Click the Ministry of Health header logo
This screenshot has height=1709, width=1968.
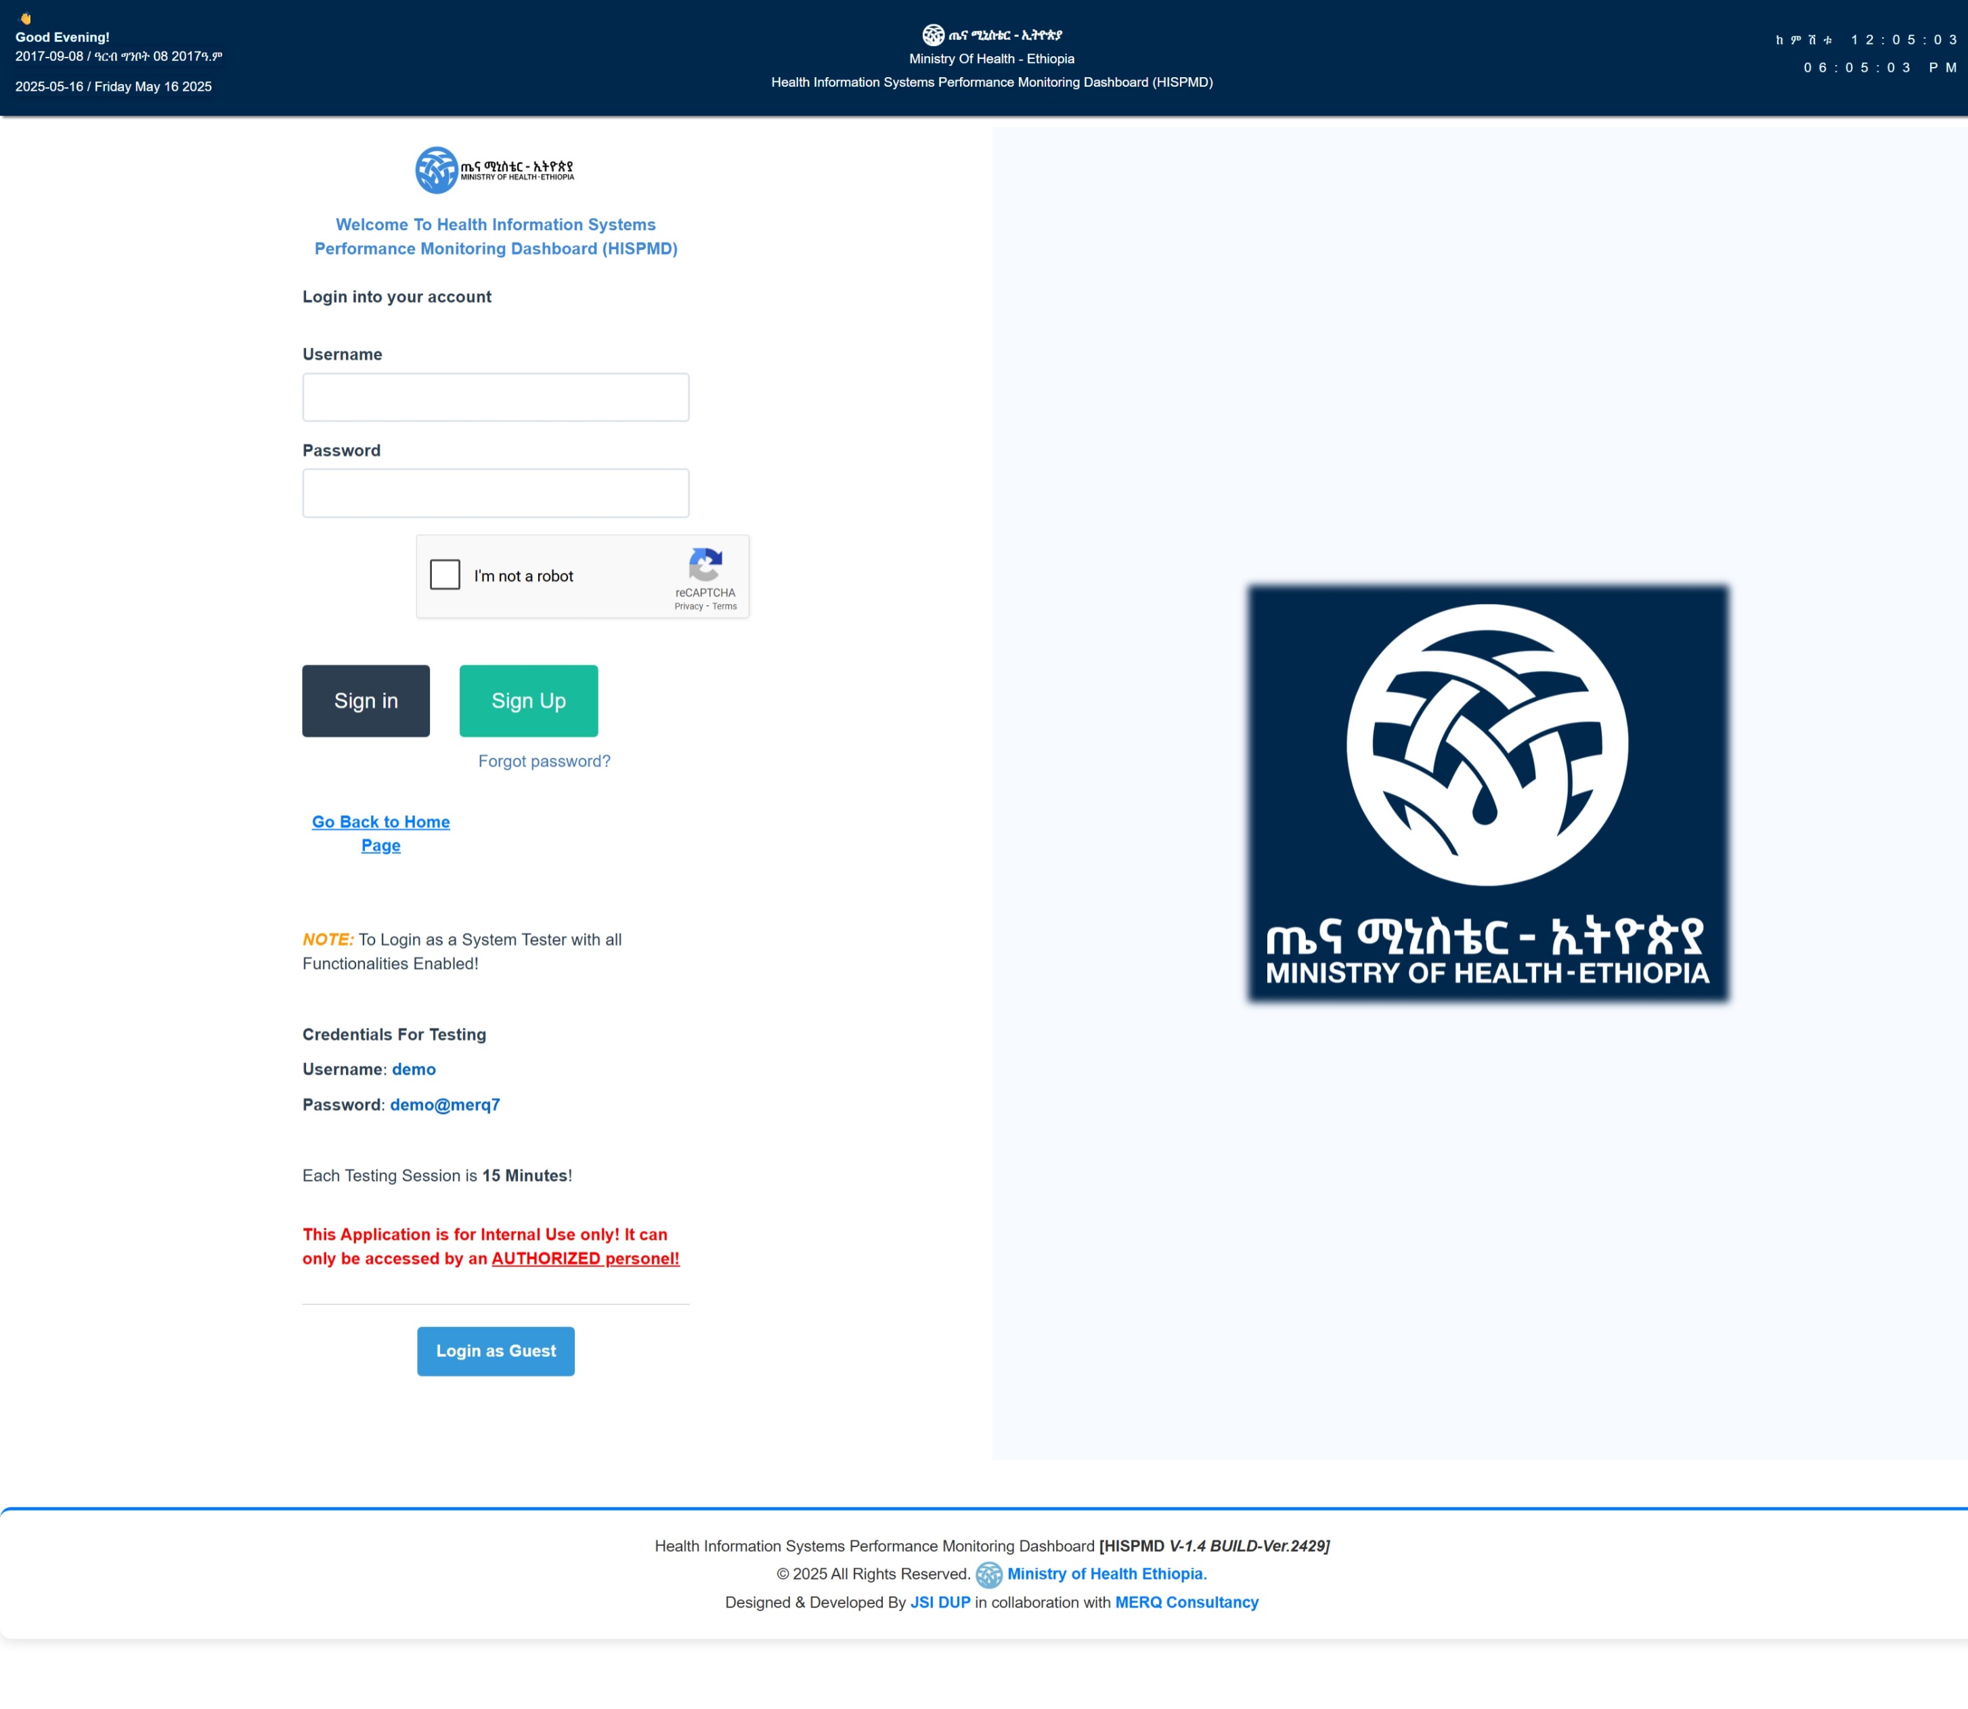tap(932, 35)
